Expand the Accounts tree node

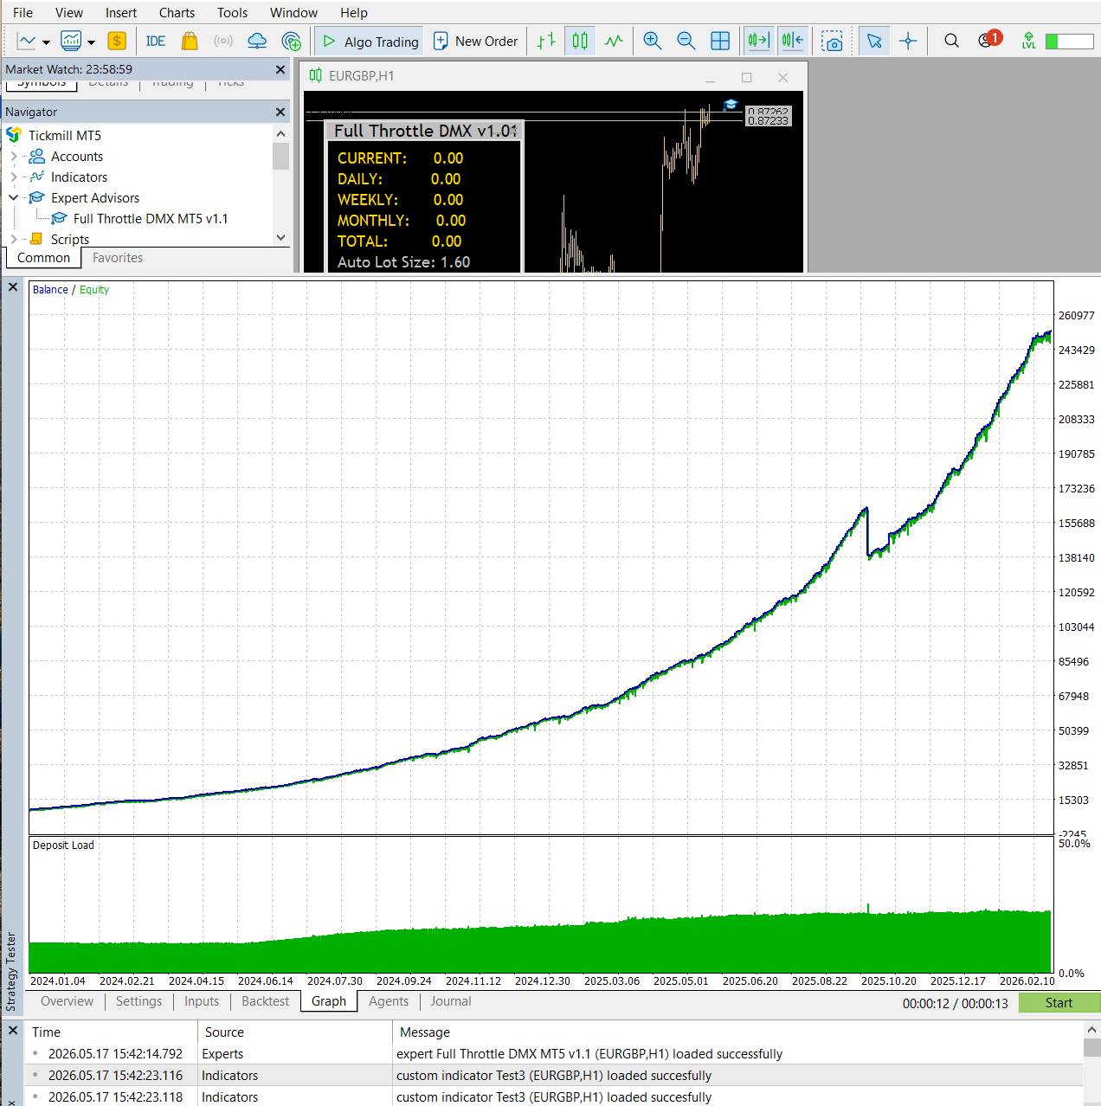click(x=14, y=157)
